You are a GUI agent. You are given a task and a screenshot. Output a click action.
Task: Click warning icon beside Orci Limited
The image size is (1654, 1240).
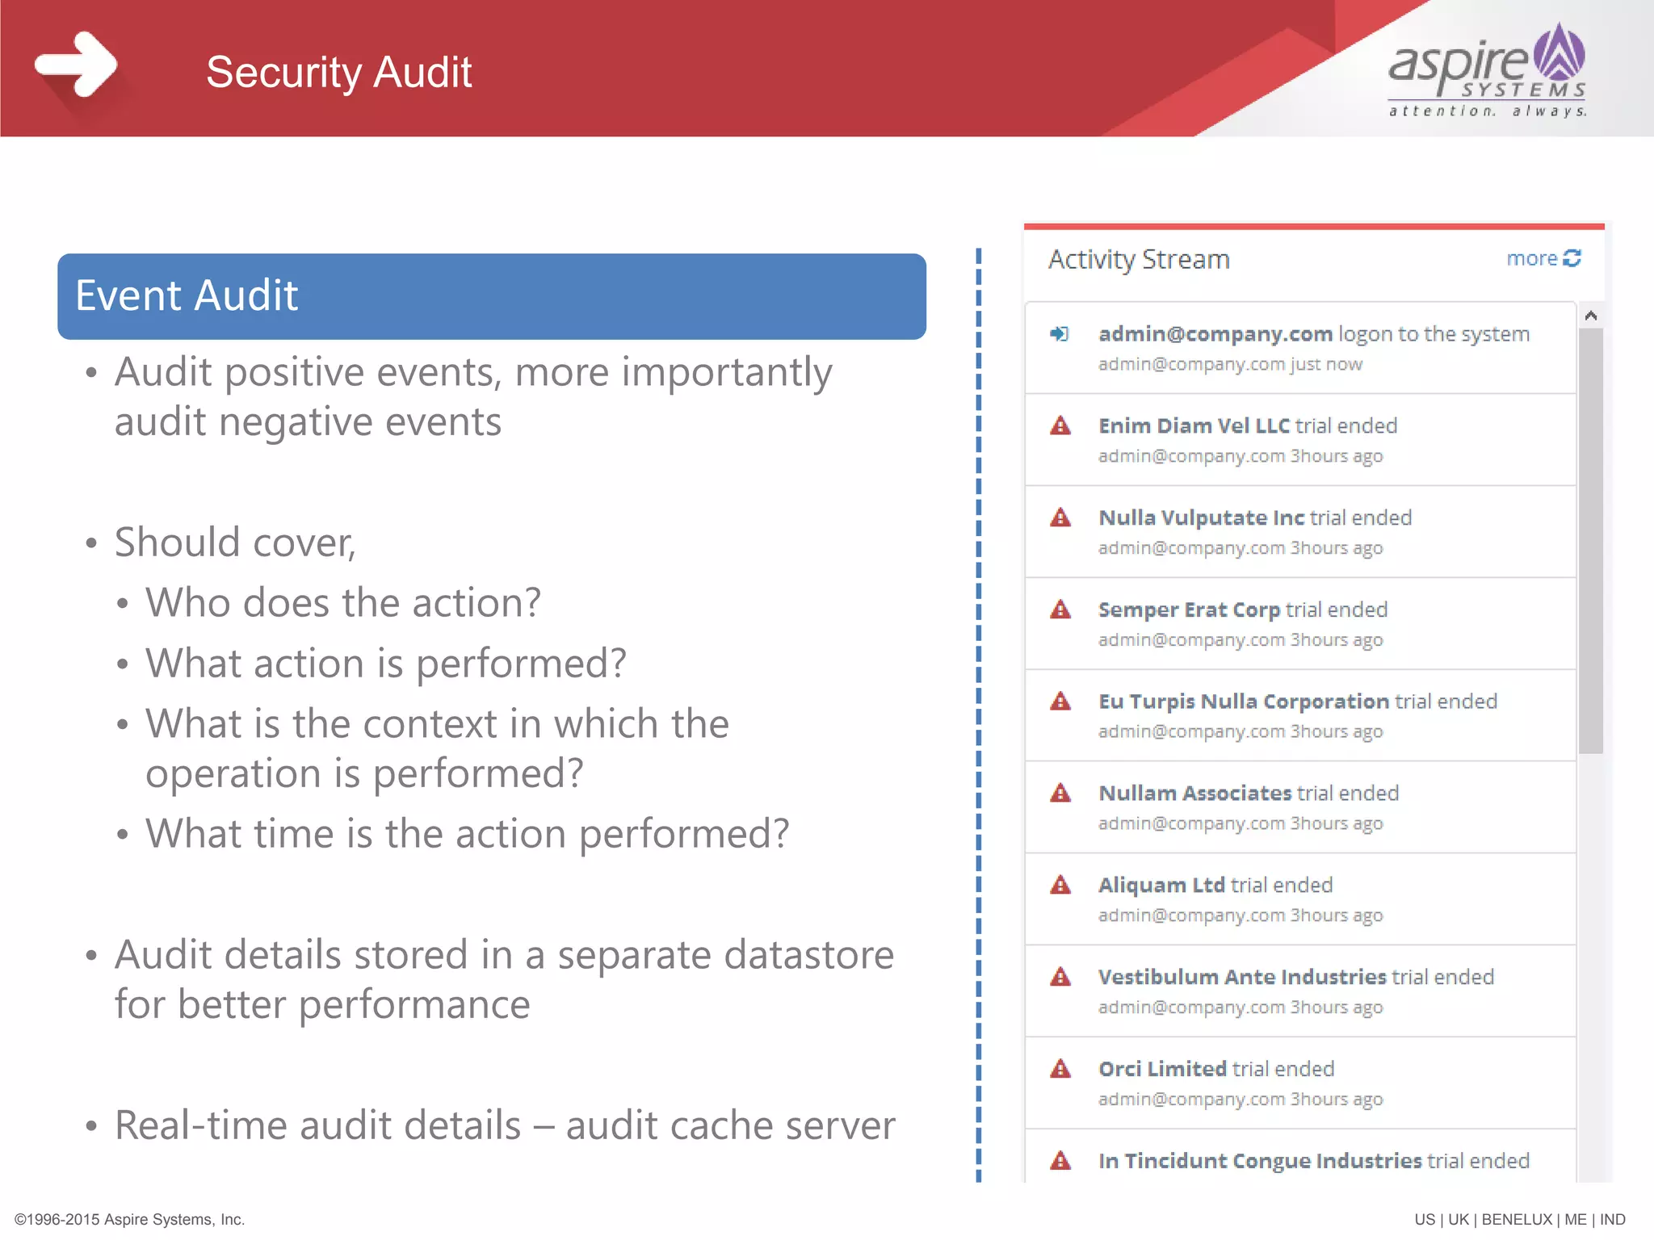[1060, 1070]
